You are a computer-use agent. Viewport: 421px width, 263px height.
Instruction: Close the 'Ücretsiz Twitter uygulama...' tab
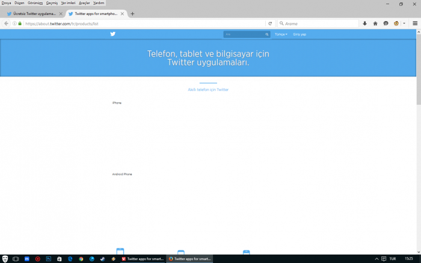point(61,14)
